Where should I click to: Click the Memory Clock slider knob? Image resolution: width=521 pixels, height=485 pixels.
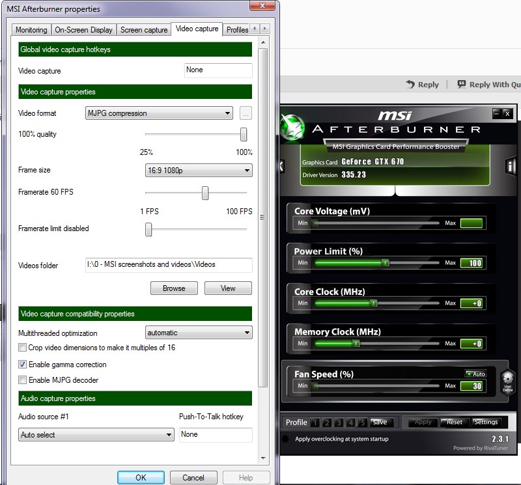356,344
